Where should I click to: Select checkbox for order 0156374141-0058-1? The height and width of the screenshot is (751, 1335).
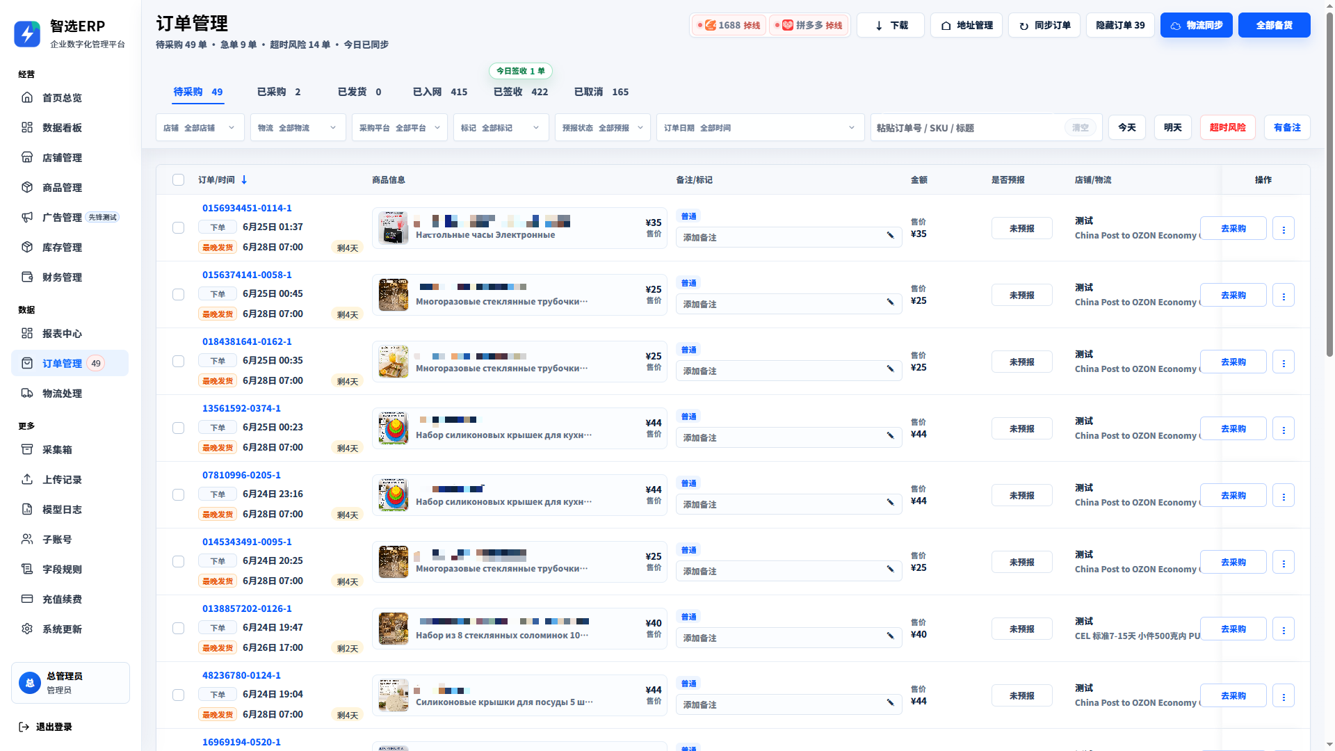(179, 294)
